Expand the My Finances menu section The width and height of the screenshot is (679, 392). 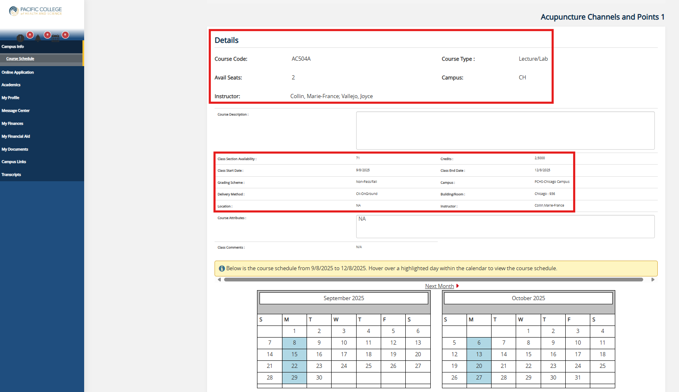12,123
